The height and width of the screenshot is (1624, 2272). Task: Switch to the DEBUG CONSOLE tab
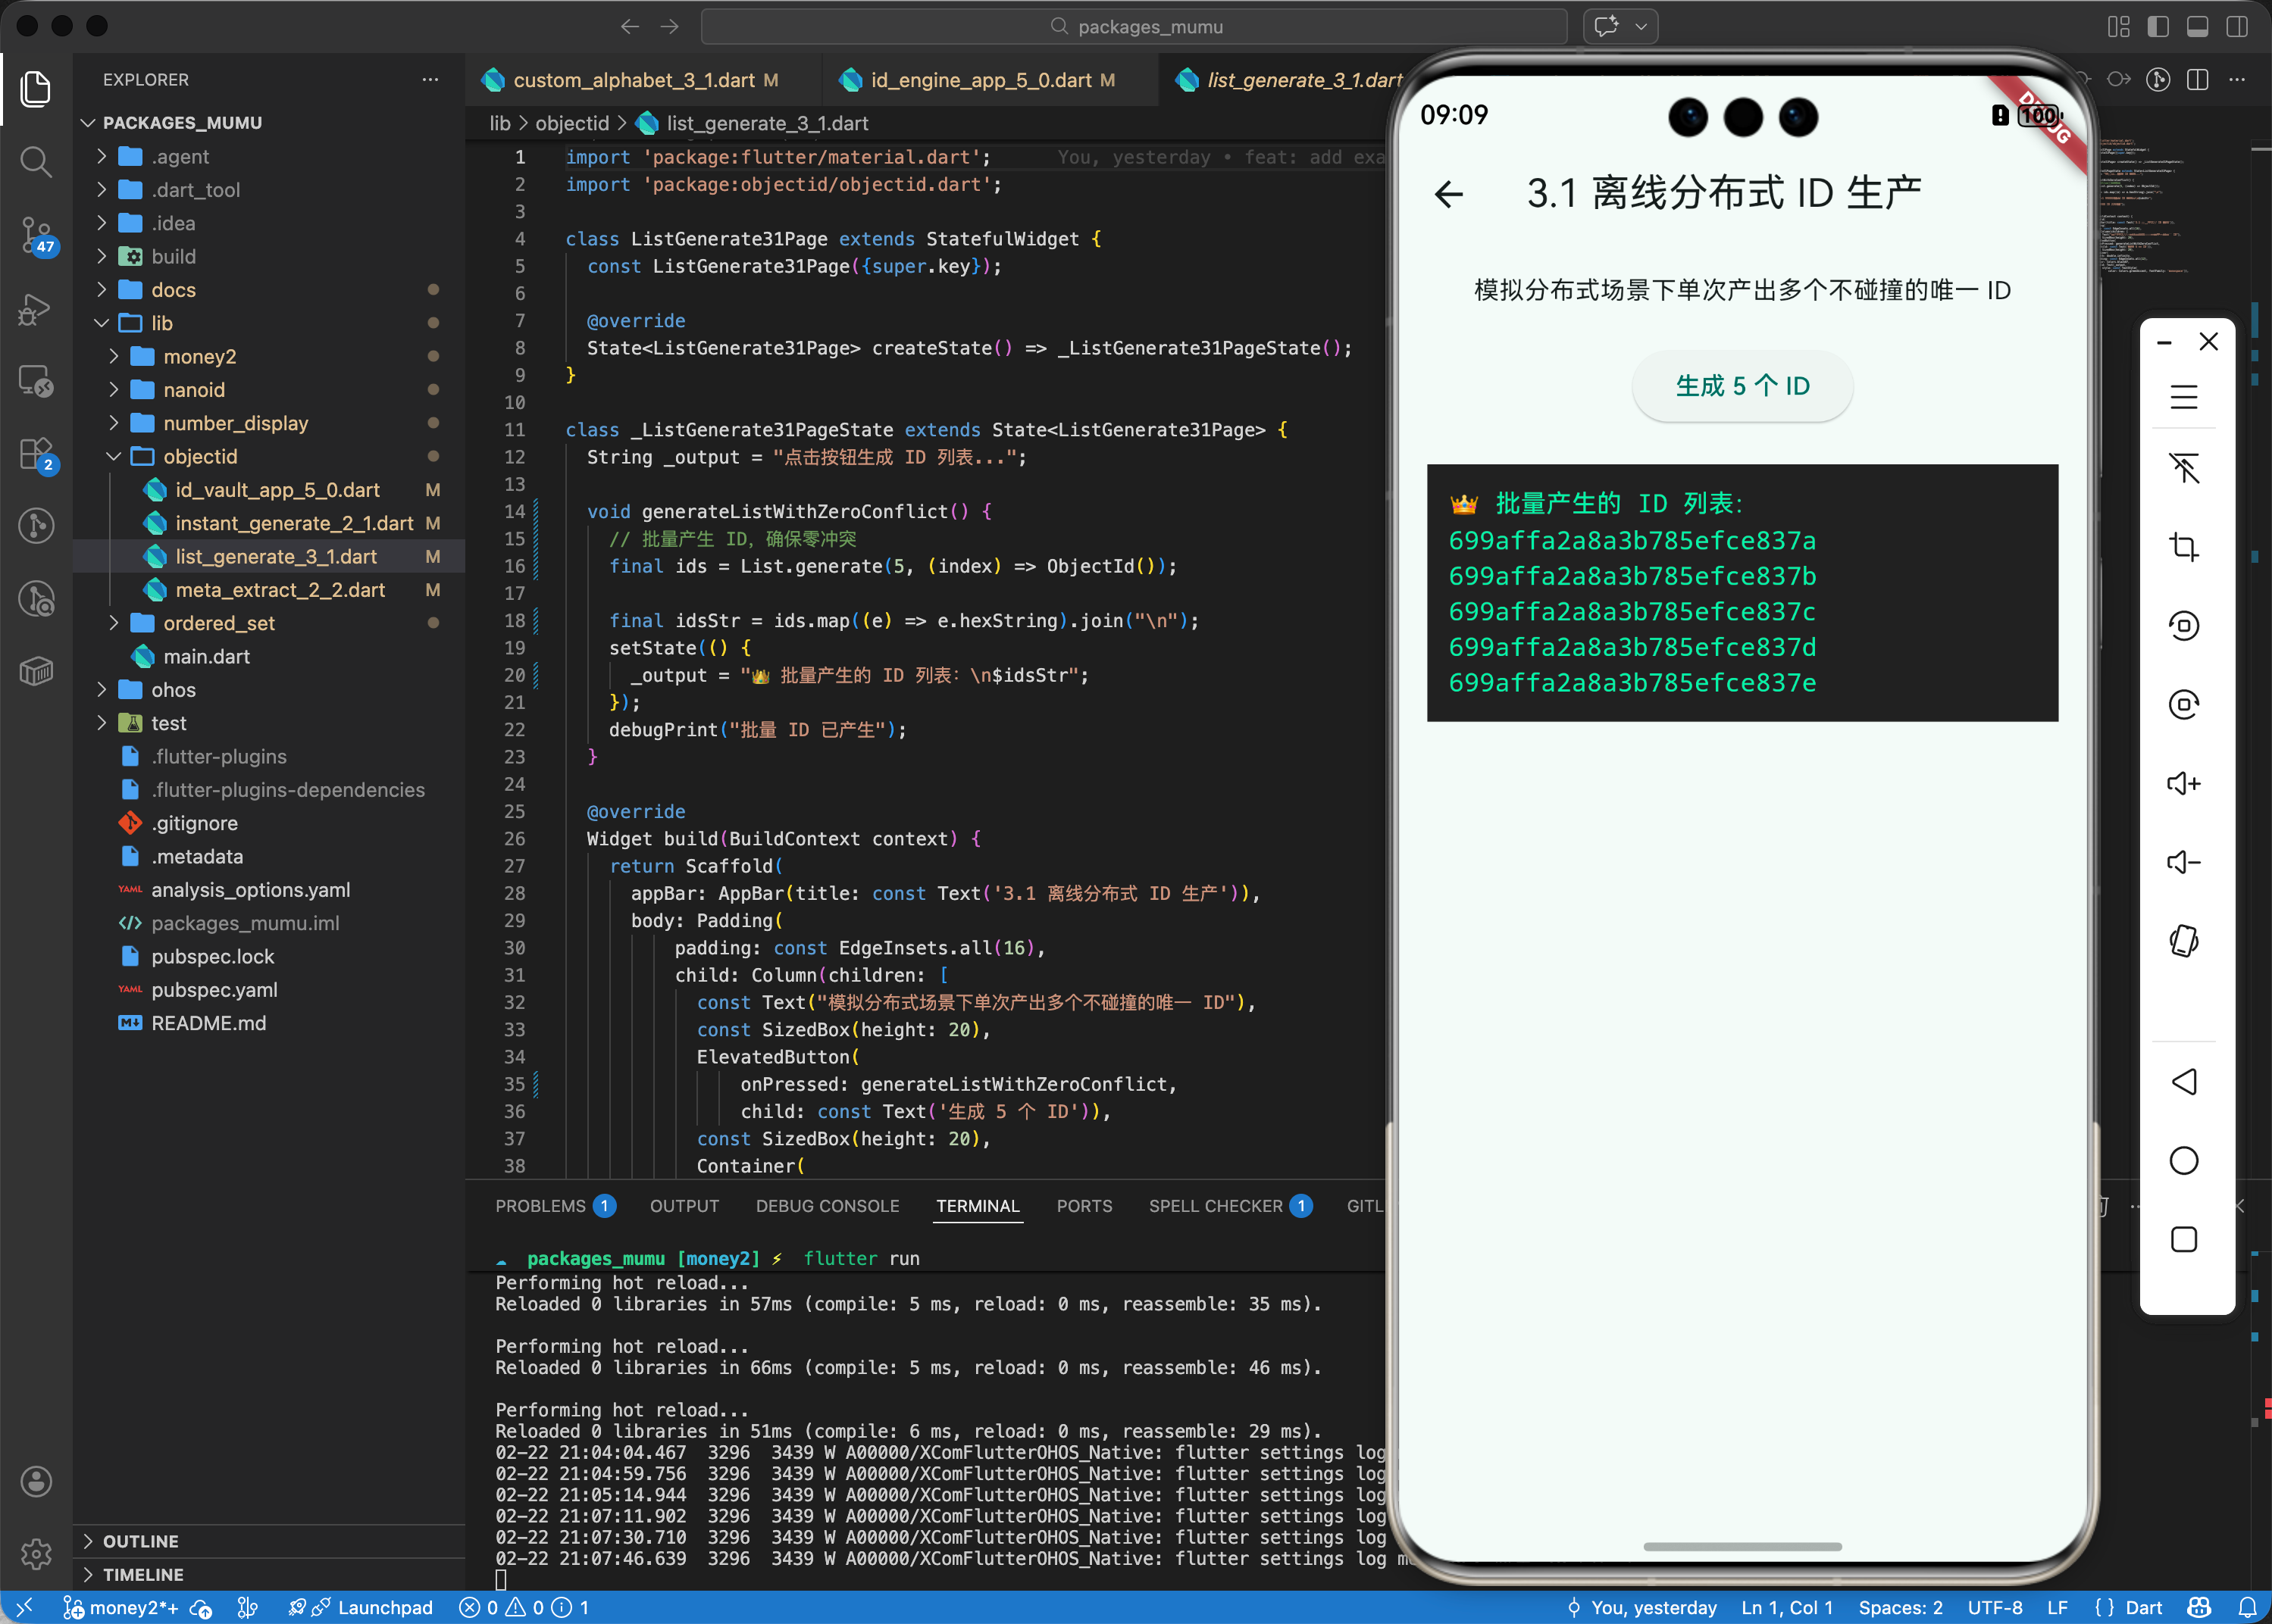tap(828, 1206)
